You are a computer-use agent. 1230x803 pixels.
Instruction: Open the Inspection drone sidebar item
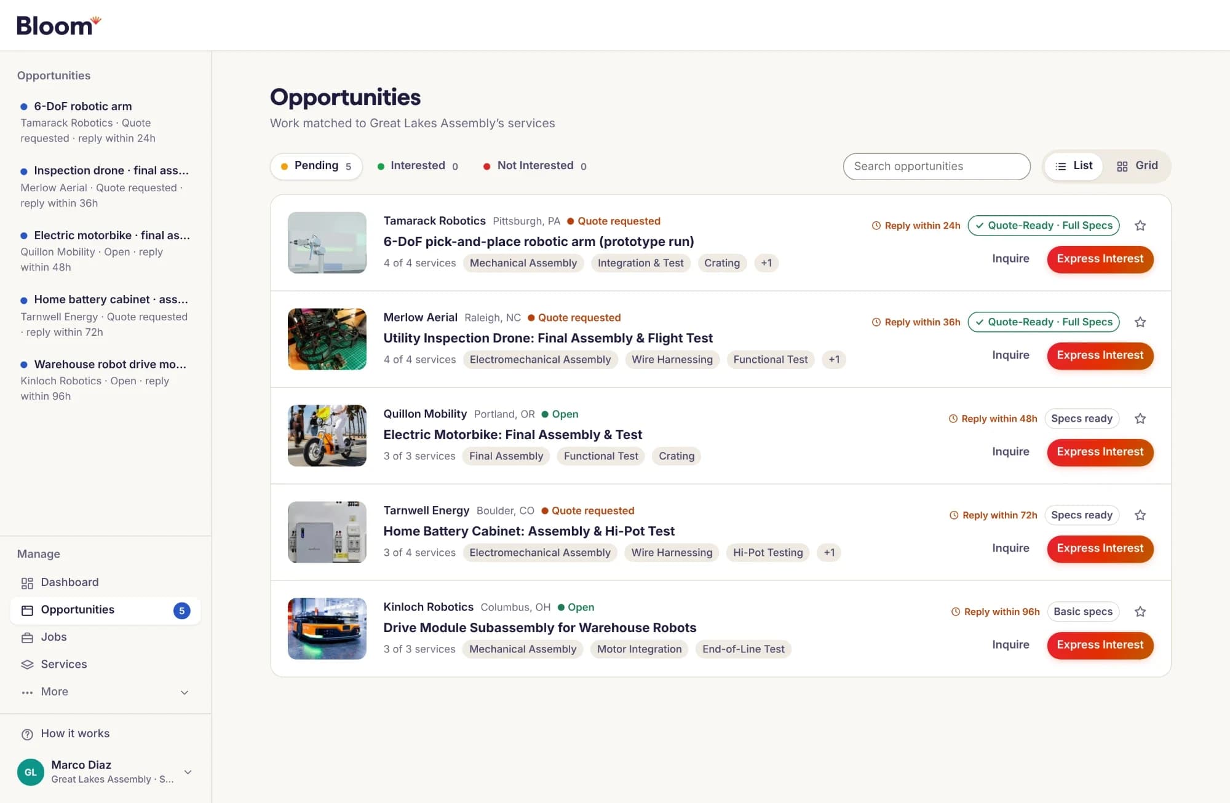(105, 186)
